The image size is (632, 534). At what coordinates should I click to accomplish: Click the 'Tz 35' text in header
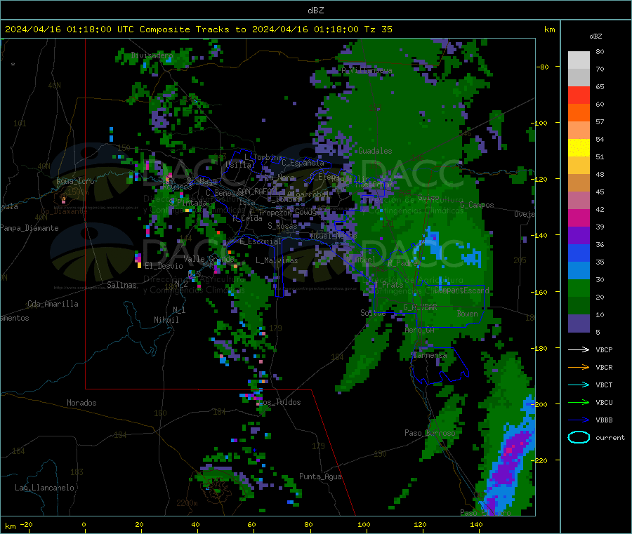click(378, 29)
